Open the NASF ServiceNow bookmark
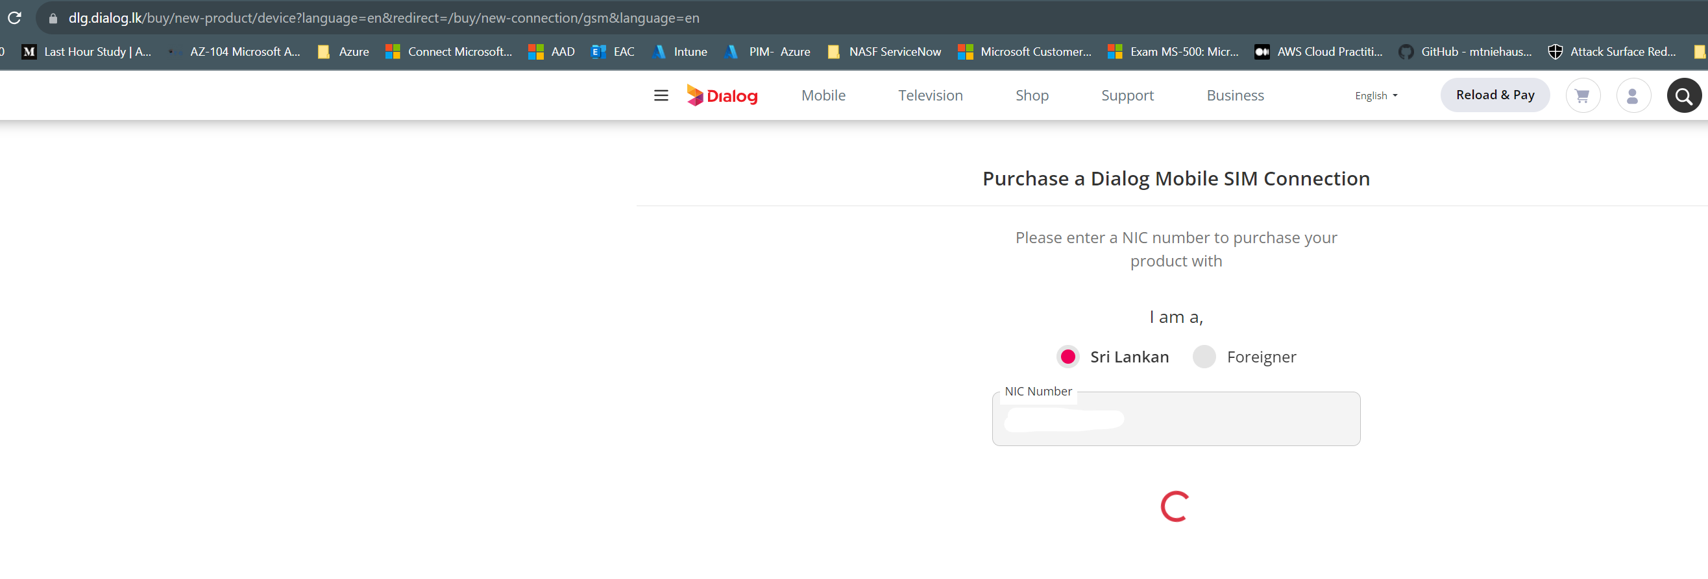Viewport: 1708px width, 579px height. coord(884,52)
